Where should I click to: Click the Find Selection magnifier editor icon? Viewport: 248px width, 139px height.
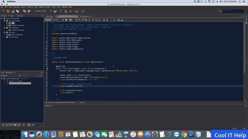point(76,20)
